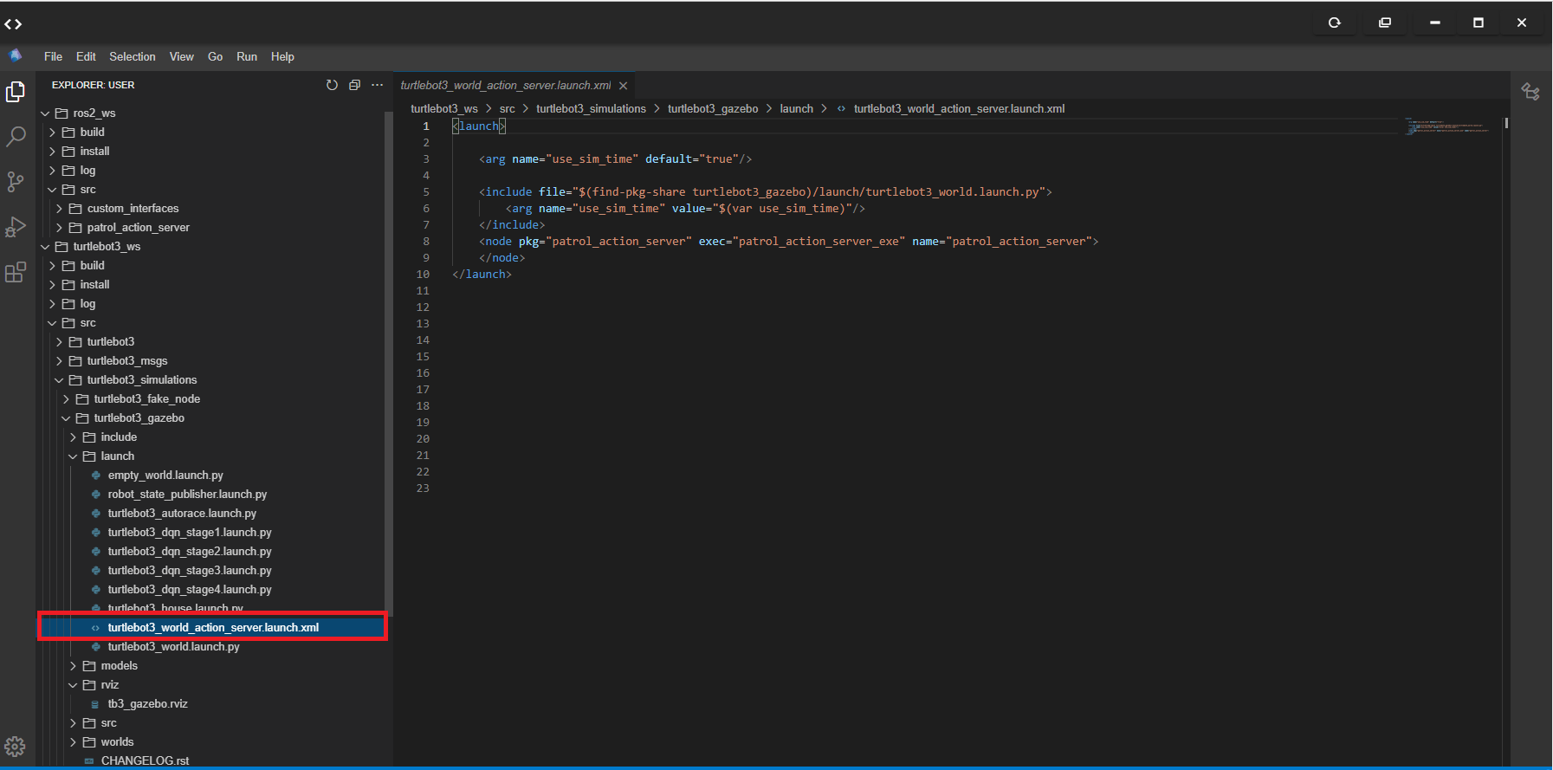Open the Manage gear icon
The width and height of the screenshot is (1553, 770).
(x=16, y=747)
